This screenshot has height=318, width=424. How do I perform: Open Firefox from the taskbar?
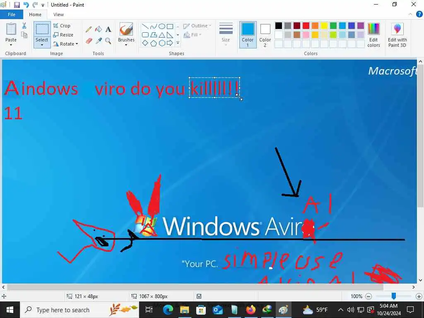(x=251, y=310)
